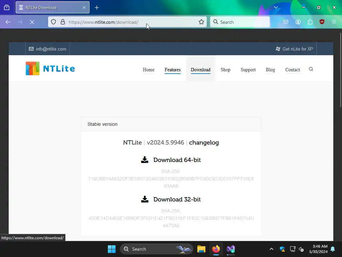
Task: Click the Download 64-bit link
Action: [177, 160]
